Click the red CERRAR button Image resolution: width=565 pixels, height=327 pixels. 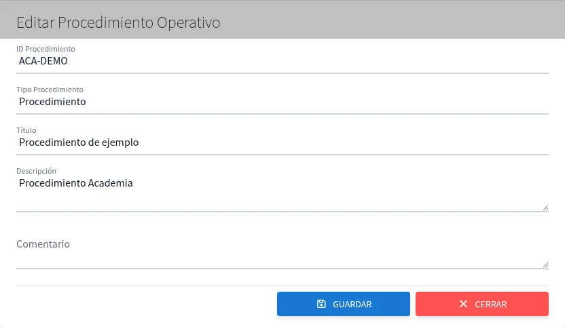click(x=482, y=304)
